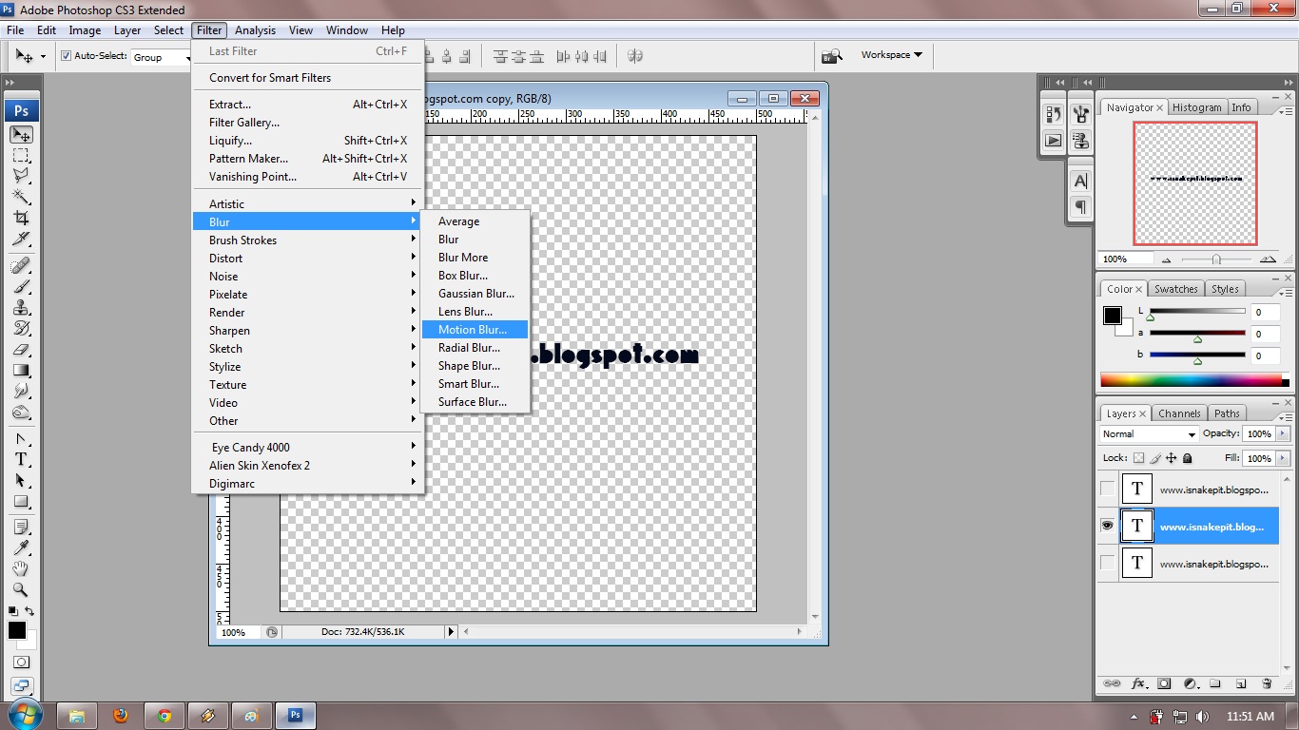Show the bottom text layer visibility
Screen dimensions: 1299x730
click(1107, 563)
